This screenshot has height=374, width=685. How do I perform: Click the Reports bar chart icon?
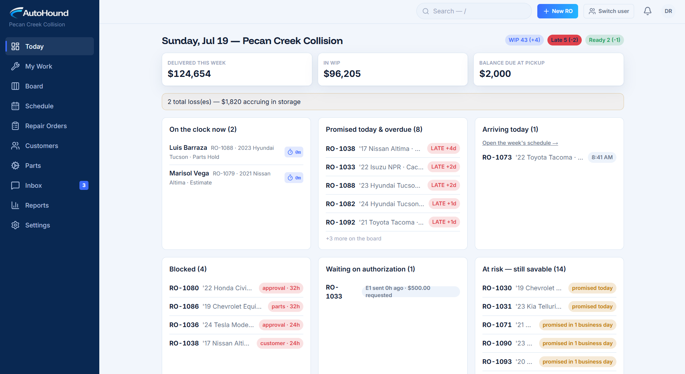pos(15,205)
